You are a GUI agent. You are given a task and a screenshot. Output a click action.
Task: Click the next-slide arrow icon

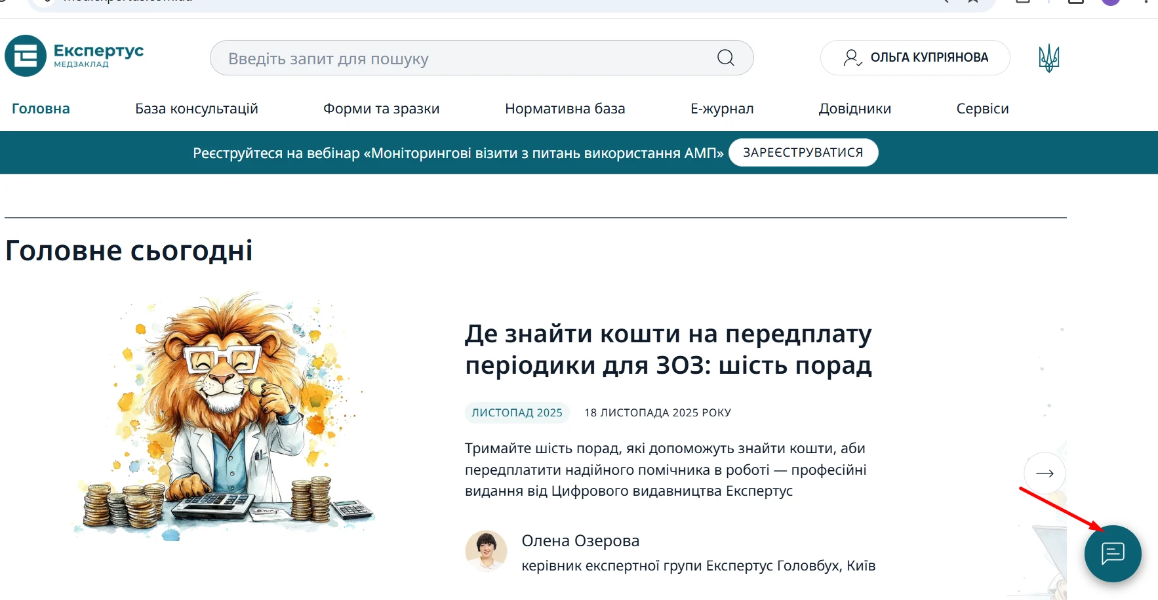click(x=1044, y=473)
